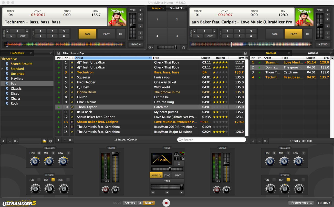The height and width of the screenshot is (207, 334).
Task: Click the back arrow beside Filearchive breadcrumb
Action: tap(59, 53)
